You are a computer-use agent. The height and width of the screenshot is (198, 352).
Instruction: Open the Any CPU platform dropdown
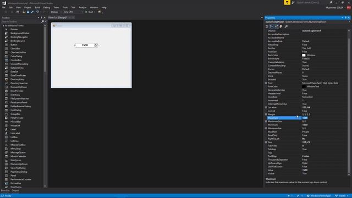click(73, 12)
